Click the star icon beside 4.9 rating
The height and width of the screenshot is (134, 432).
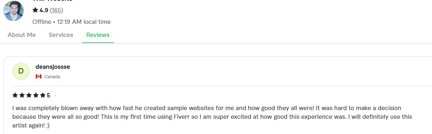35,10
